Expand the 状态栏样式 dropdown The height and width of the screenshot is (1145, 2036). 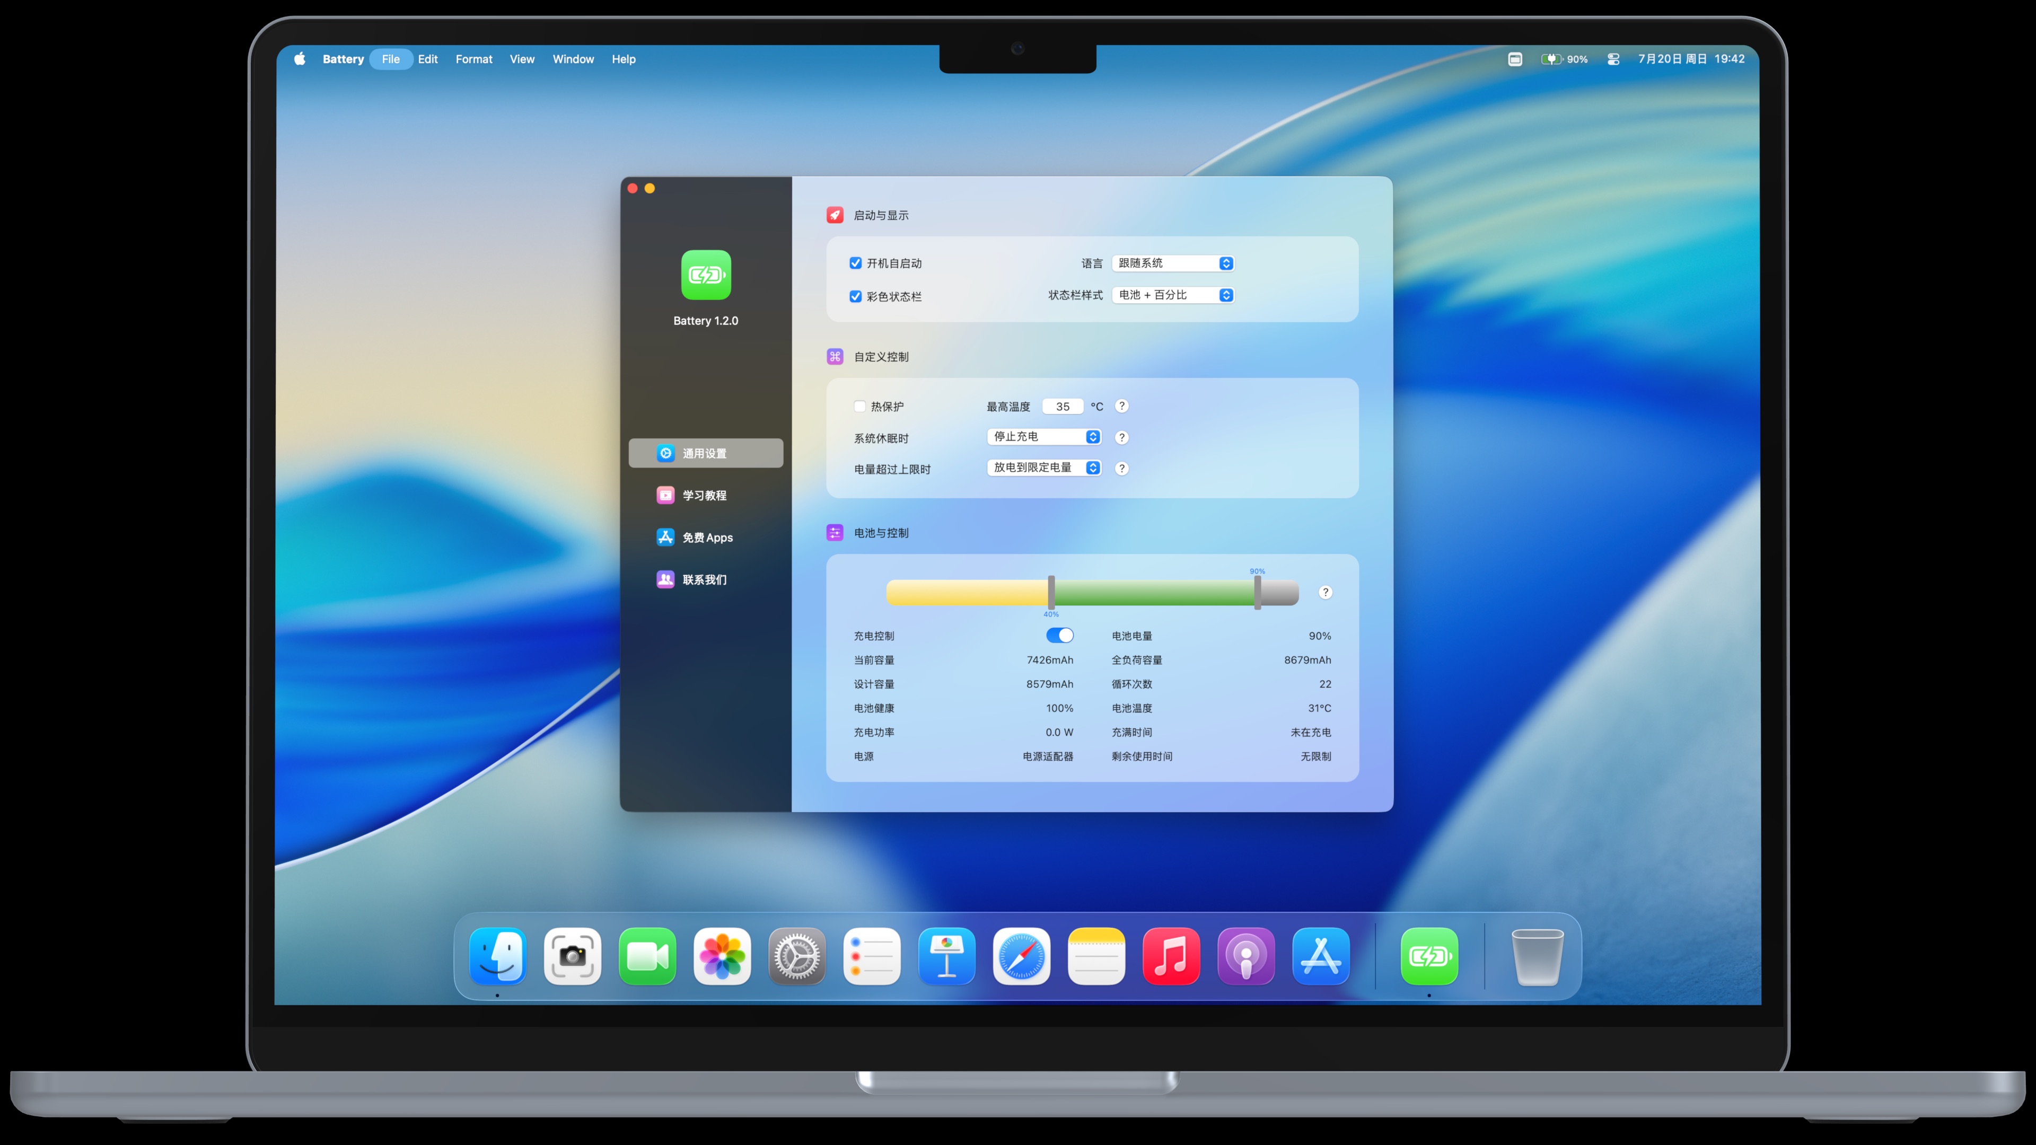(1173, 295)
